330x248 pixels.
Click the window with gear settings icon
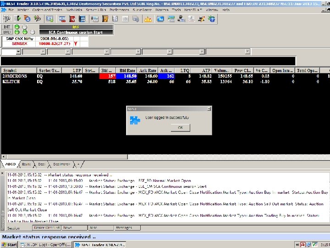coord(136,19)
